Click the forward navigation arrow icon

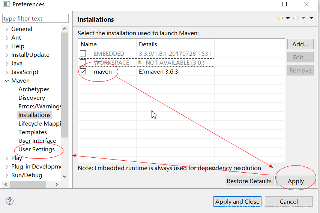[x=296, y=18]
